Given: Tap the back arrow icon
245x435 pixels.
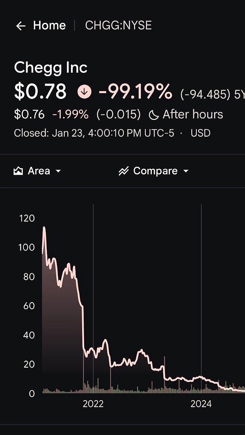Looking at the screenshot, I should click(21, 26).
